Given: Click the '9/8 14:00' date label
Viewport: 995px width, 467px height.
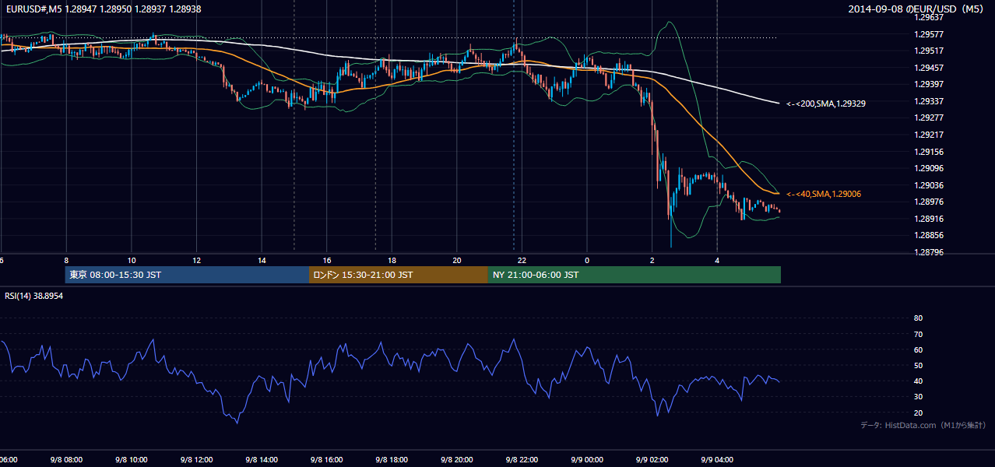Looking at the screenshot, I should click(x=262, y=460).
